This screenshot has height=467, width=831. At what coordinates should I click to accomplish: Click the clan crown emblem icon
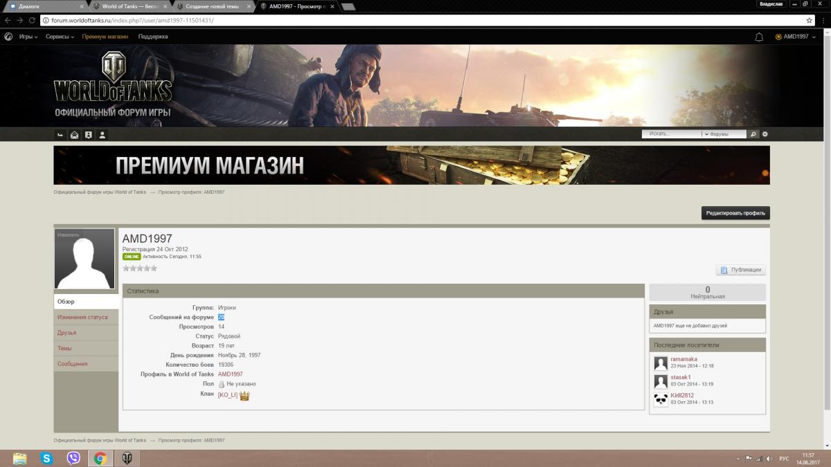pos(244,396)
